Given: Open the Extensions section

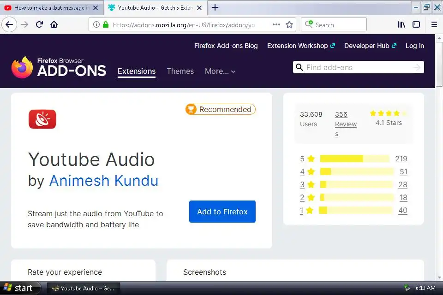Looking at the screenshot, I should pyautogui.click(x=137, y=71).
